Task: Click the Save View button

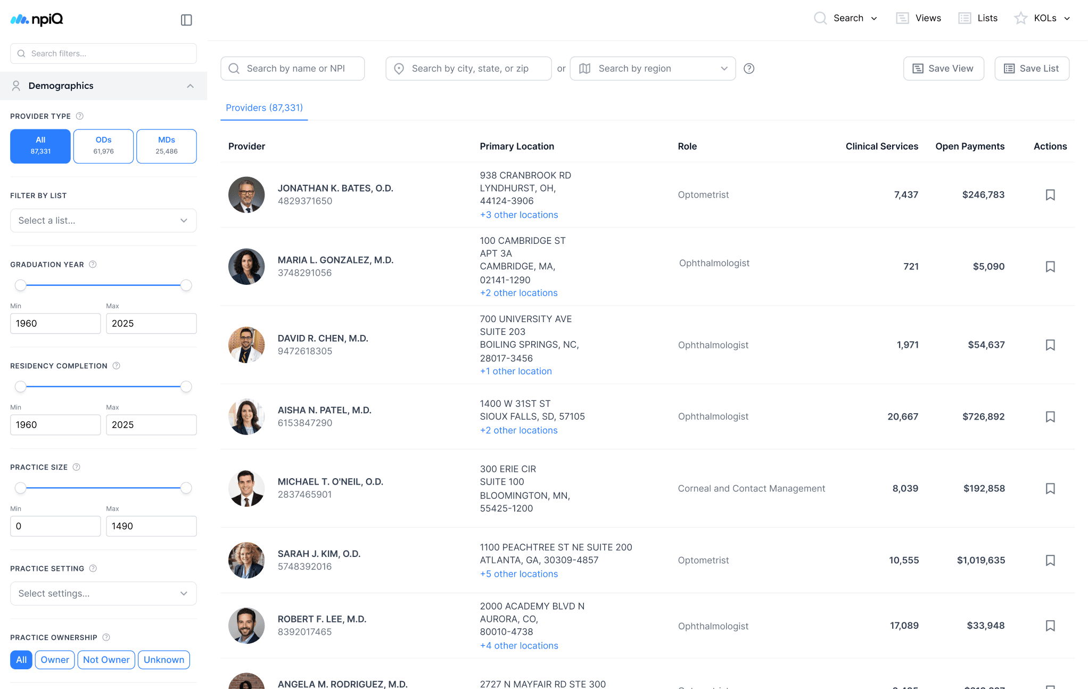Action: pyautogui.click(x=943, y=69)
